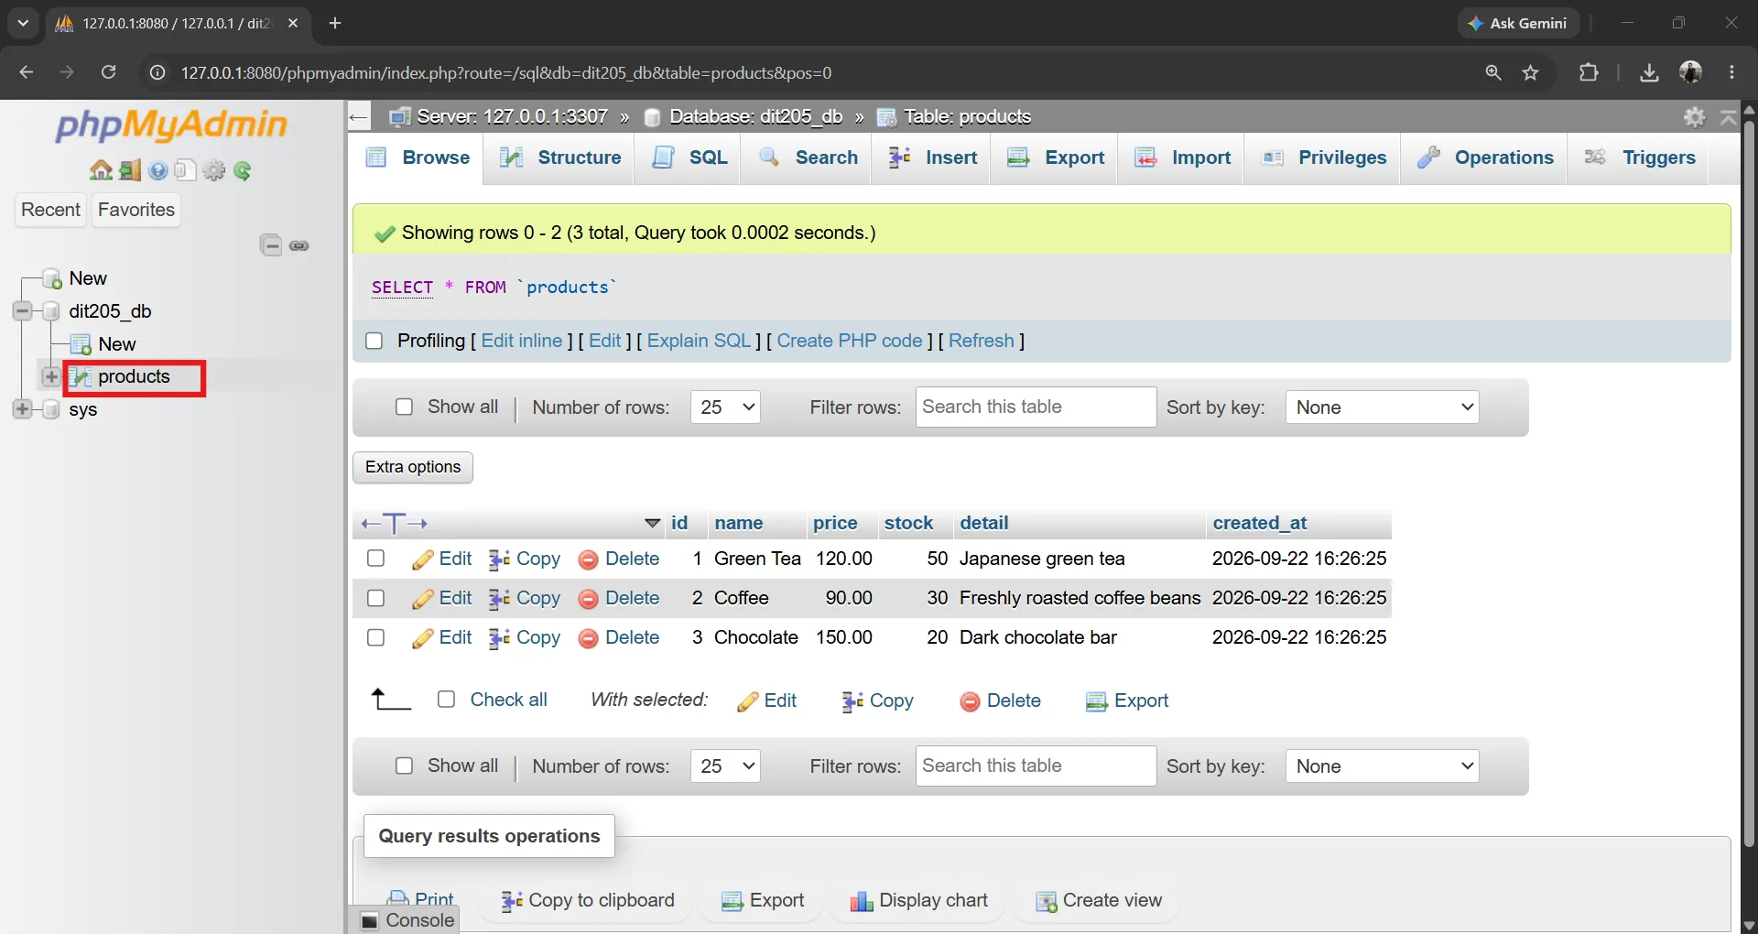This screenshot has width=1758, height=934.
Task: Click the With selected Copy icon
Action: point(852,701)
